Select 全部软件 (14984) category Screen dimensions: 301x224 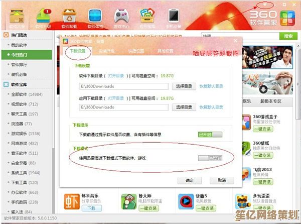click(27, 94)
